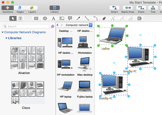Select the Tree connection mode
Image resolution: width=162 pixels, height=115 pixels.
(x=153, y=8)
